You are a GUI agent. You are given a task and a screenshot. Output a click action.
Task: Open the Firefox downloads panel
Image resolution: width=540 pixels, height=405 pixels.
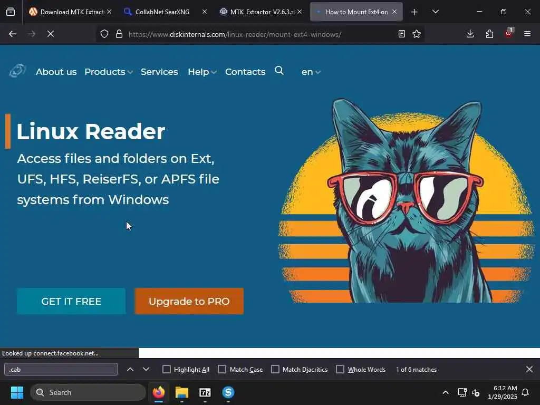470,34
